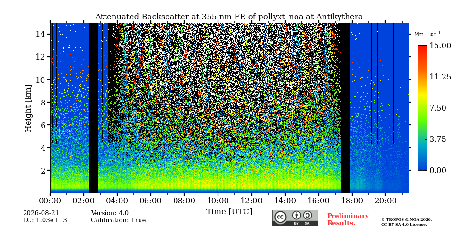Click the '20:00' time tick label
The height and width of the screenshot is (227, 454).
[x=386, y=201]
